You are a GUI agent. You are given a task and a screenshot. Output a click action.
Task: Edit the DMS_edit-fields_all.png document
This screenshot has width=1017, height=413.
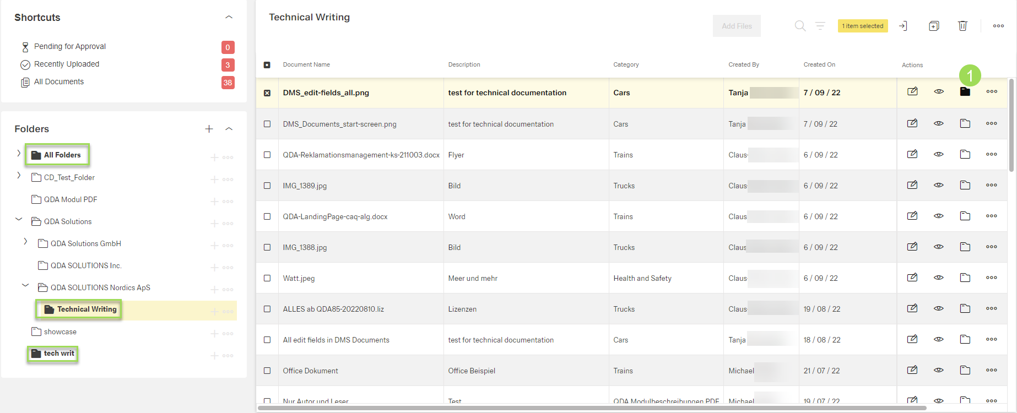(912, 91)
